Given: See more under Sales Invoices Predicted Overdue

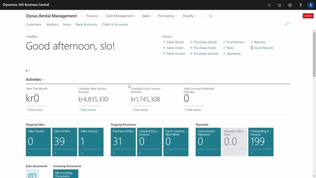Looking at the screenshot, I should tap(193, 110).
